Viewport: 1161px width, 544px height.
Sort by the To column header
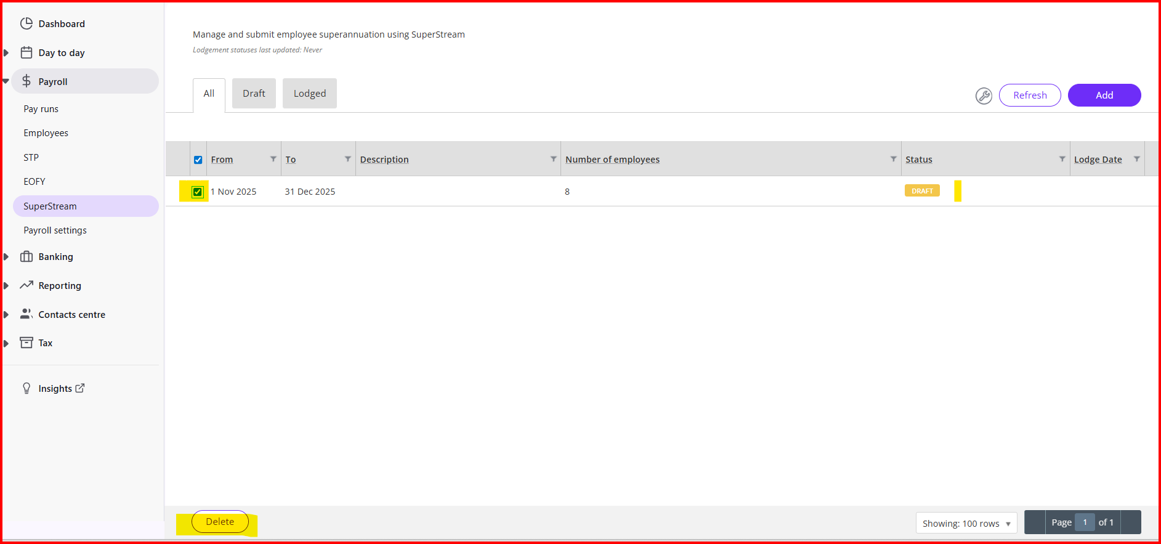pos(291,160)
